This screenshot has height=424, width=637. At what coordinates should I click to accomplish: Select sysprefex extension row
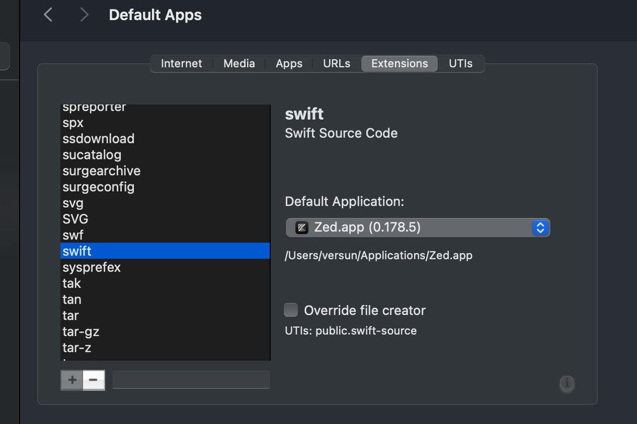point(165,267)
